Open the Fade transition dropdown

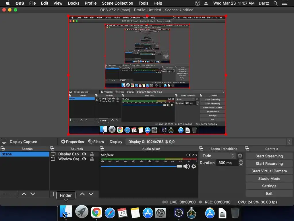tap(218, 156)
